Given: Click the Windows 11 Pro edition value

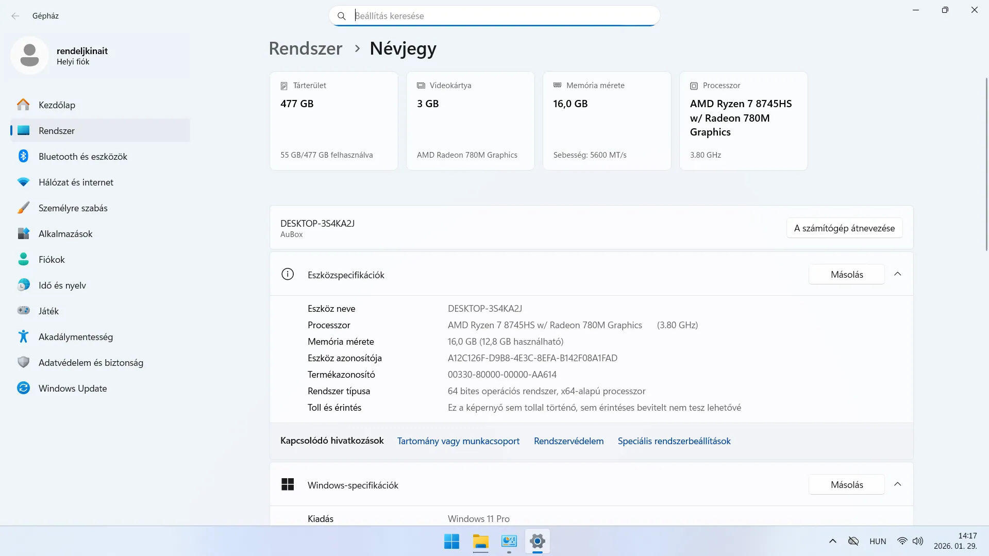Looking at the screenshot, I should (x=478, y=519).
